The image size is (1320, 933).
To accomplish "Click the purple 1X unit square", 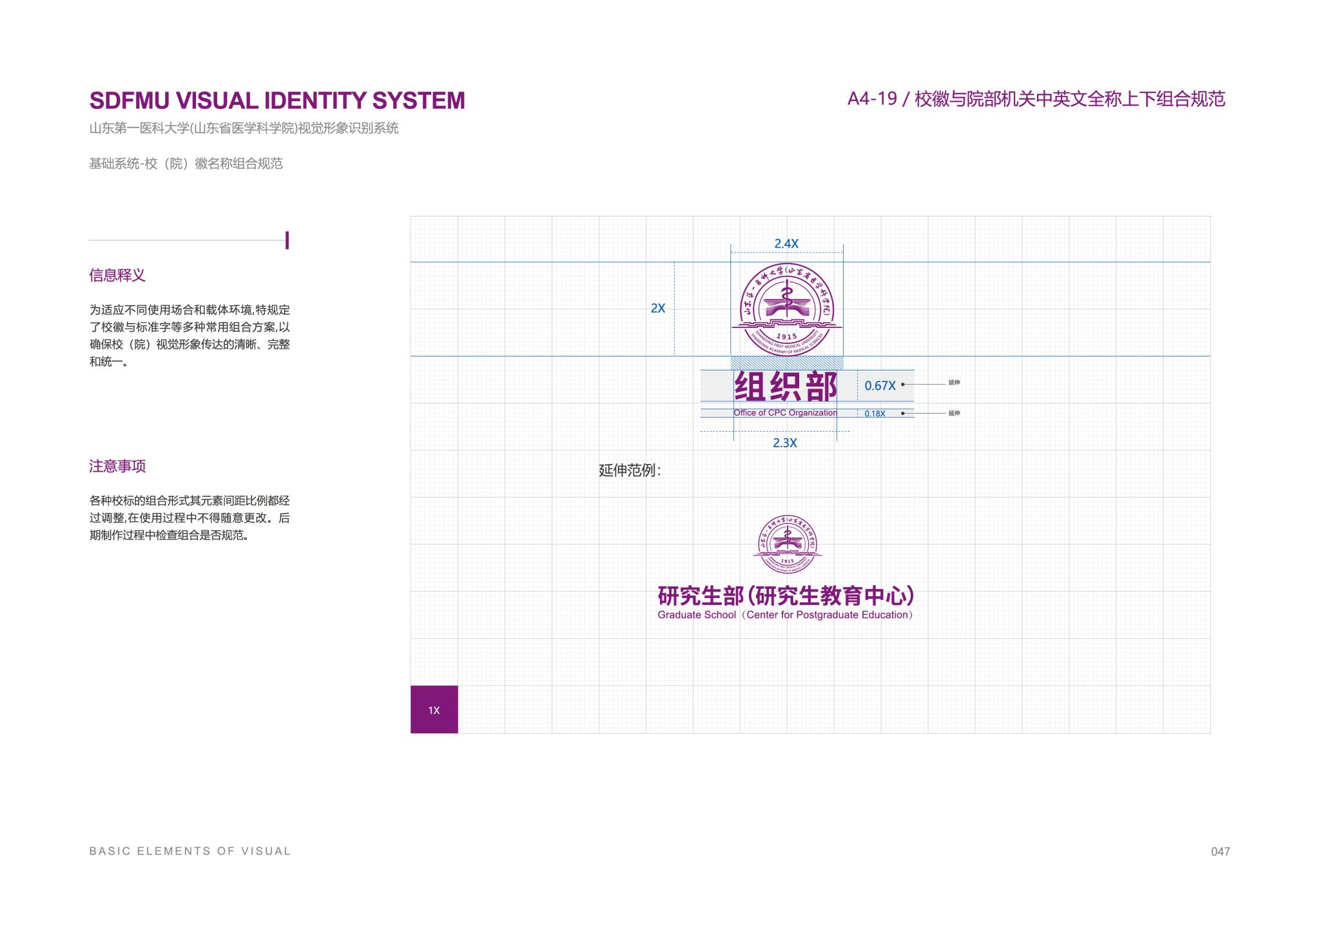I will pyautogui.click(x=434, y=709).
